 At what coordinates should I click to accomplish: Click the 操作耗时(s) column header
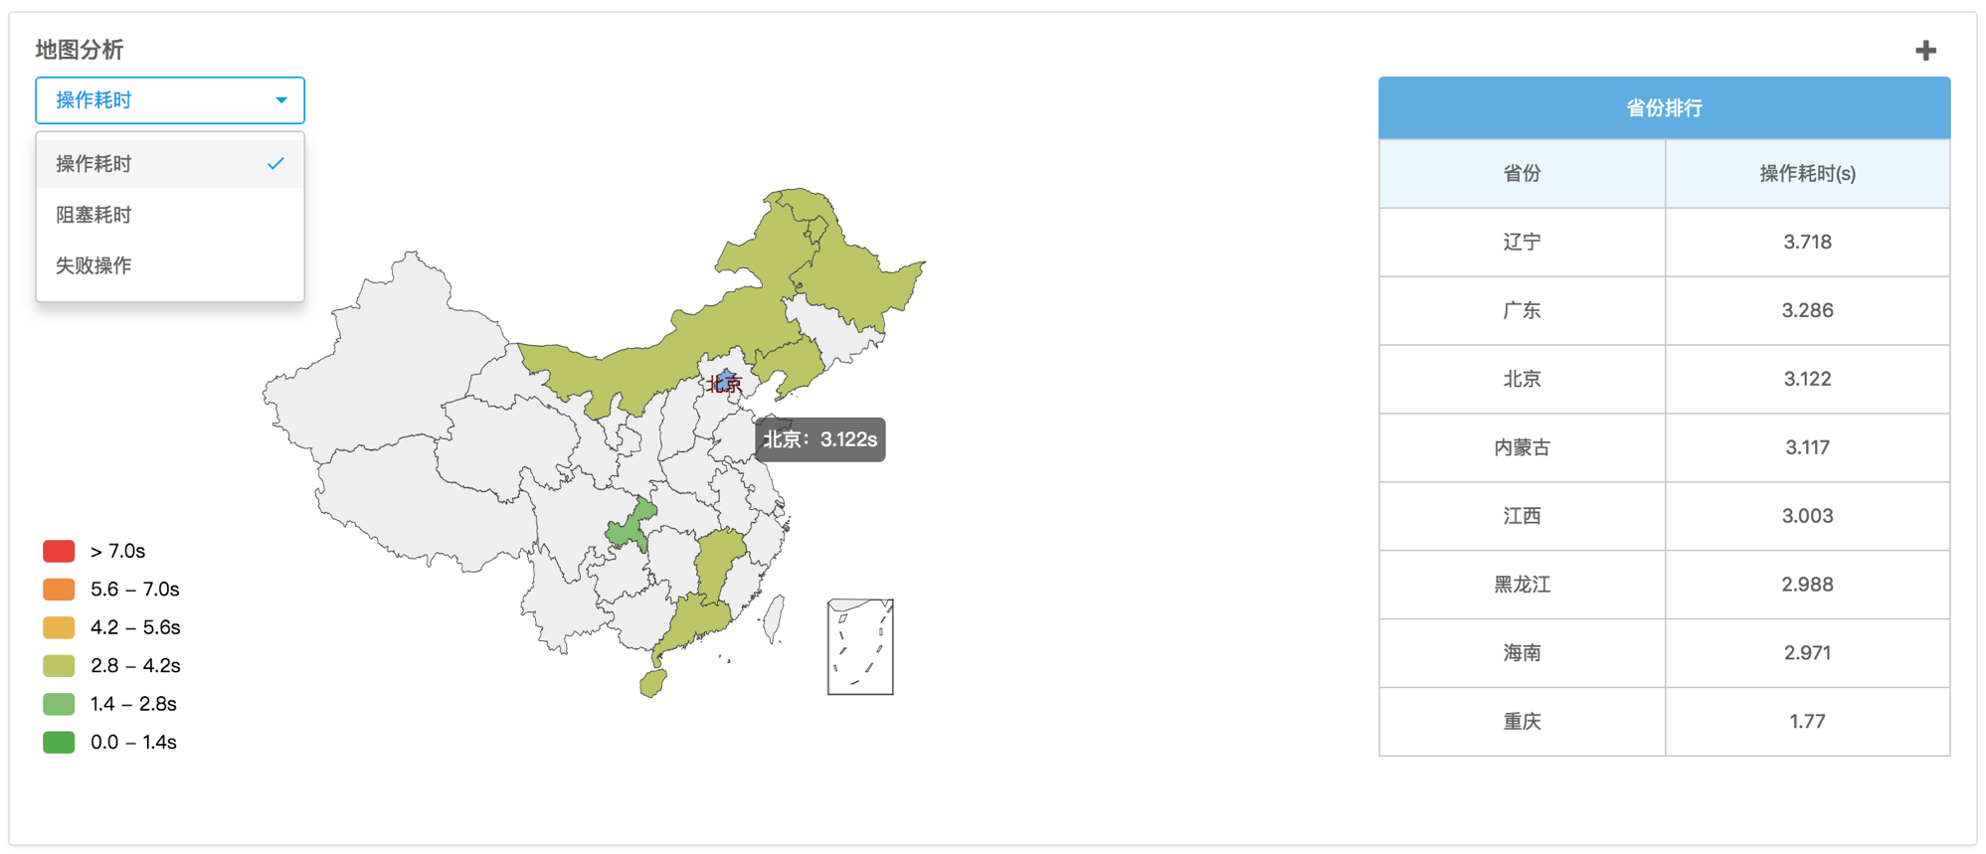1806,174
